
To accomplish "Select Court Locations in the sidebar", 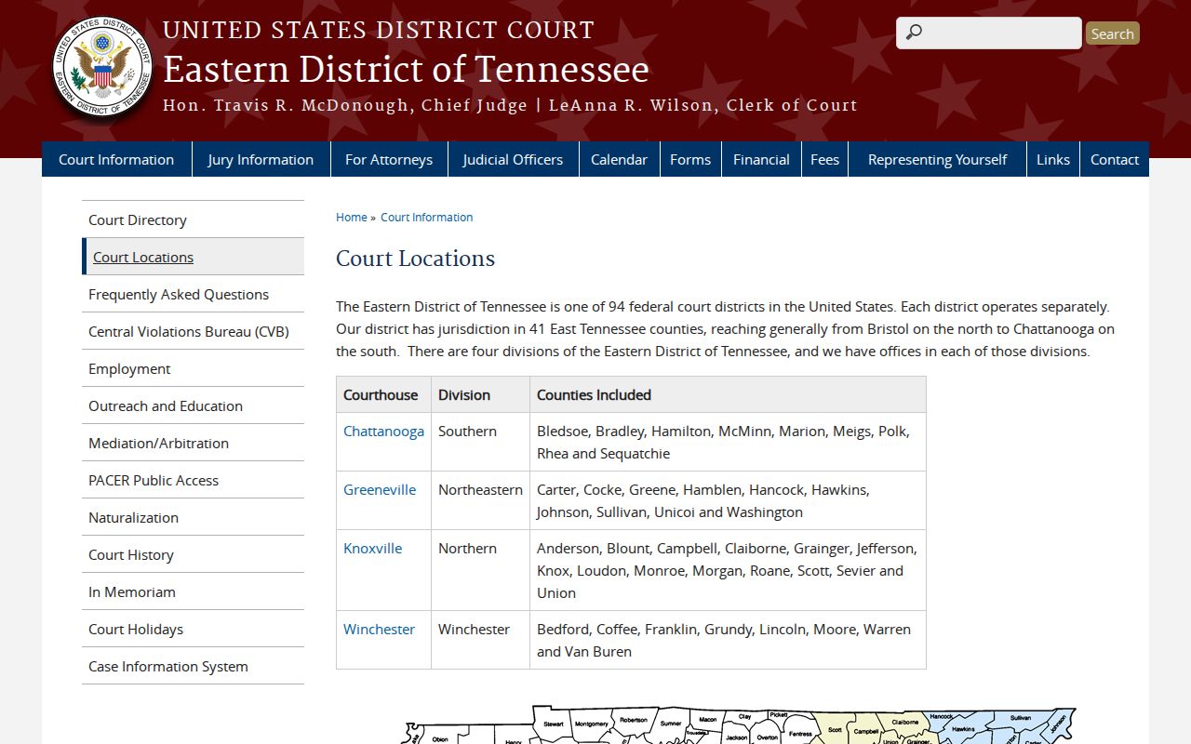I will coord(193,257).
